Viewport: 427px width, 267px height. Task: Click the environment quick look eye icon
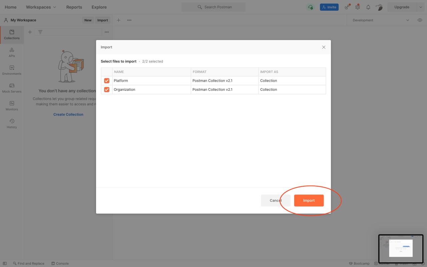tap(420, 20)
